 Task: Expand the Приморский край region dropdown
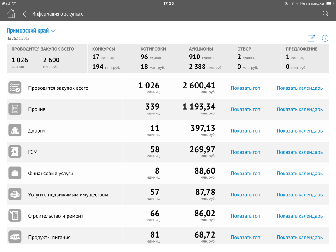(x=31, y=31)
